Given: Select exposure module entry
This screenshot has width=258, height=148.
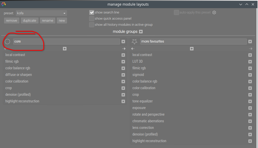Looking at the screenshot, I should (x=139, y=108).
